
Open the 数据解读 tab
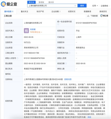[x=87, y=12]
